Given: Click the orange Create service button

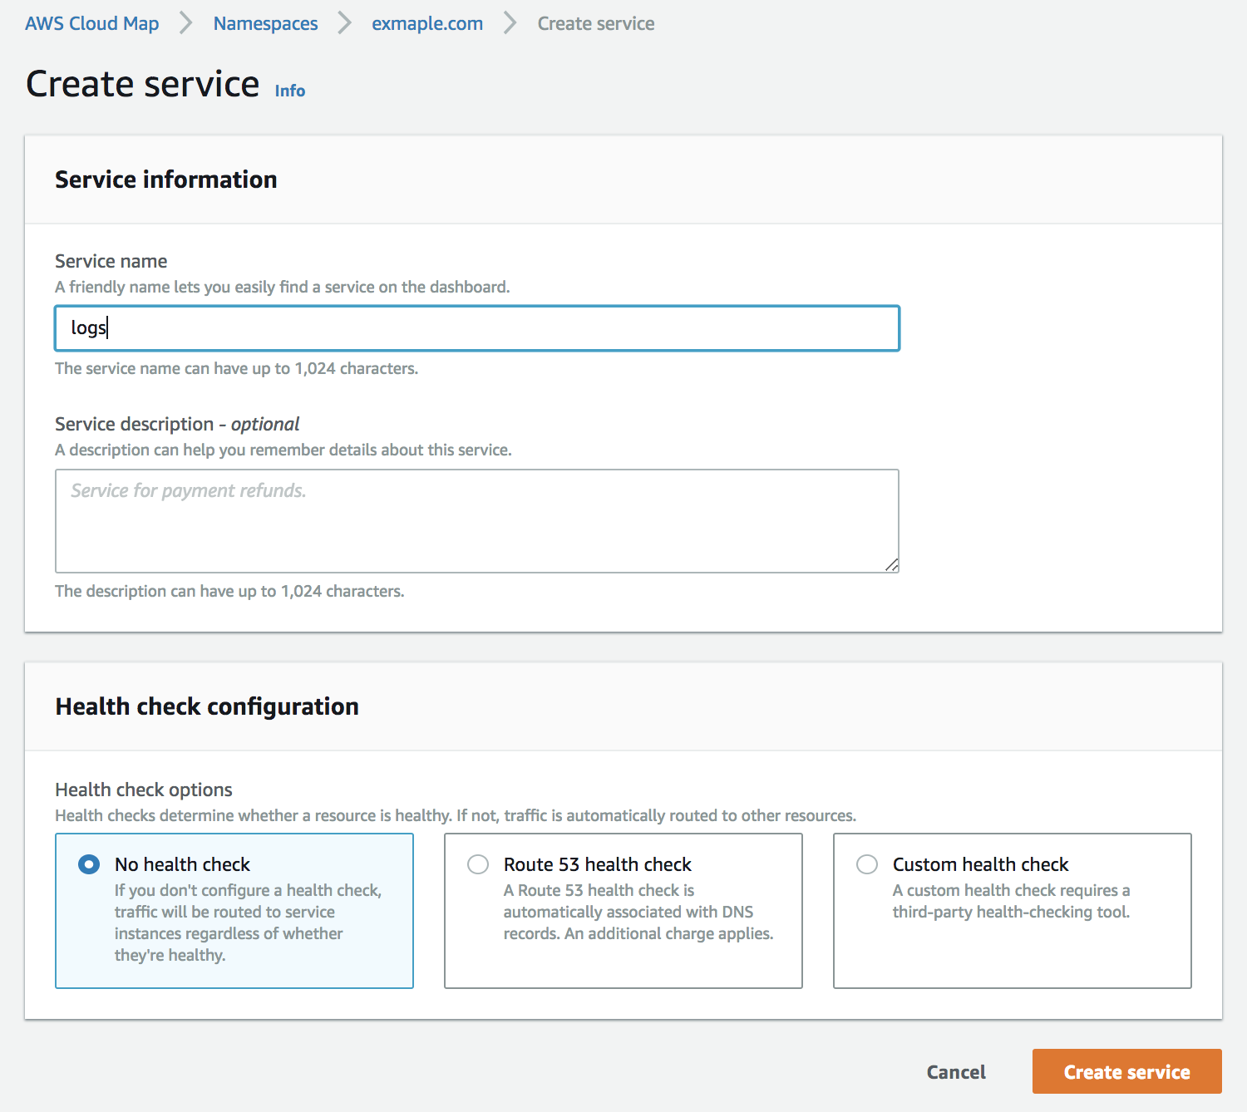Looking at the screenshot, I should [x=1126, y=1072].
